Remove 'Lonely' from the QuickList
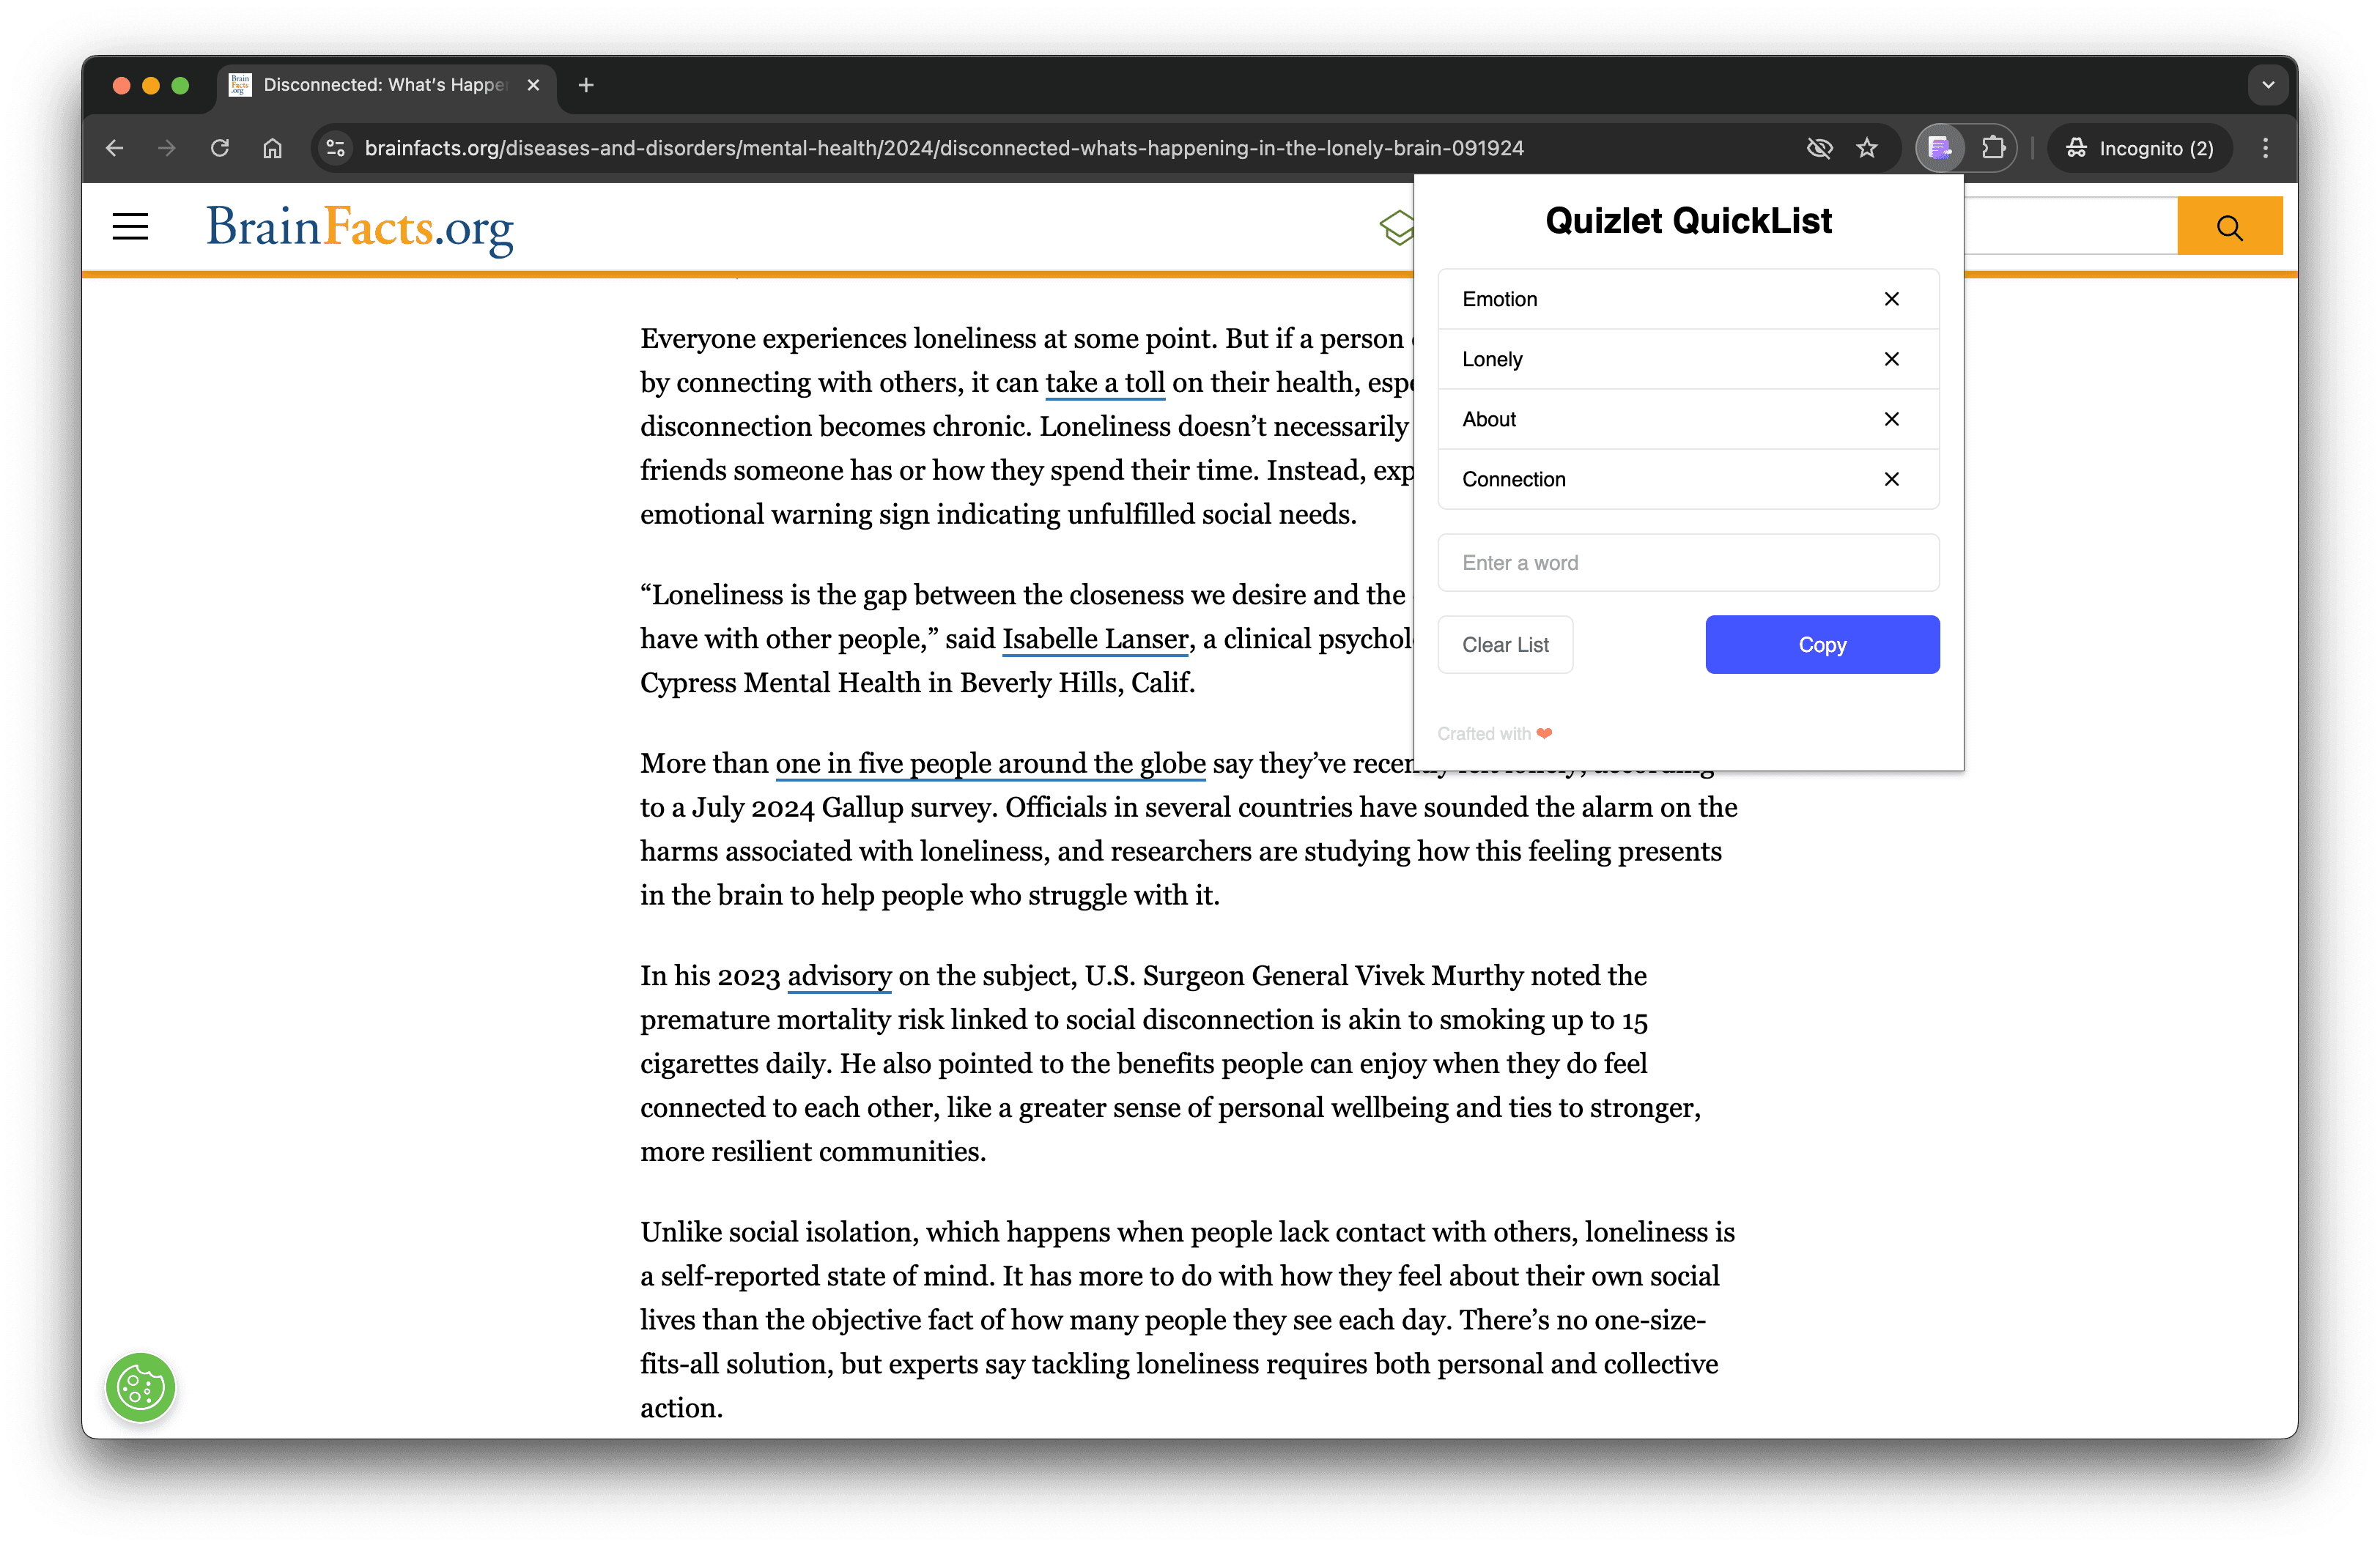Viewport: 2380px width, 1547px height. [1891, 359]
